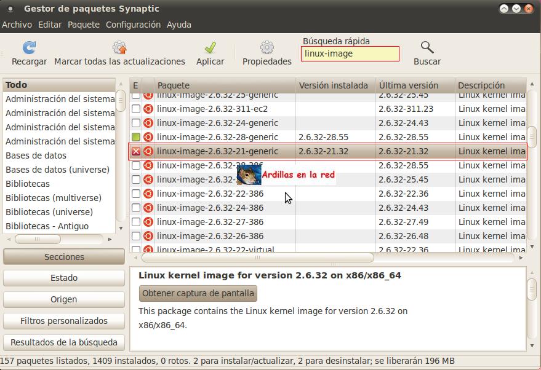
Task: Toggle installed status box of linux-image-2.6.32-28-generic
Action: pyautogui.click(x=136, y=137)
